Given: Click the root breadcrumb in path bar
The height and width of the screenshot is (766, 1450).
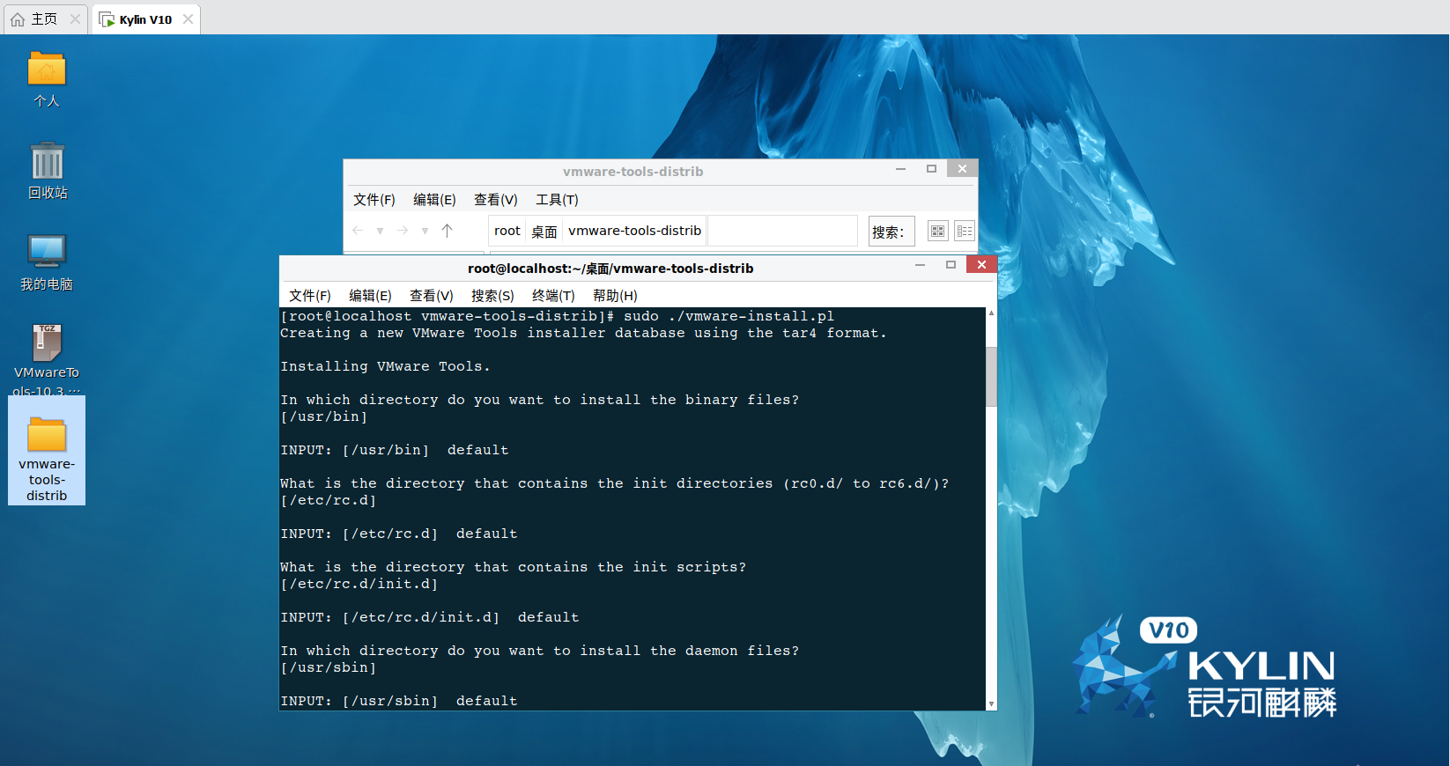Looking at the screenshot, I should pos(507,231).
